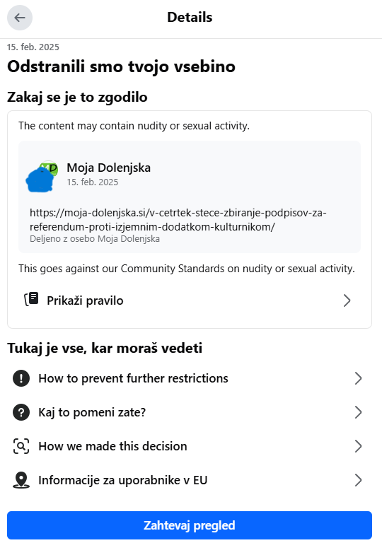Click the magnifier scan icon
The width and height of the screenshot is (382, 543).
pos(21,446)
